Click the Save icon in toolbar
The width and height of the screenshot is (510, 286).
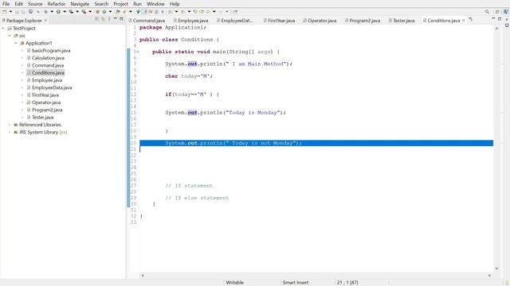[17, 12]
